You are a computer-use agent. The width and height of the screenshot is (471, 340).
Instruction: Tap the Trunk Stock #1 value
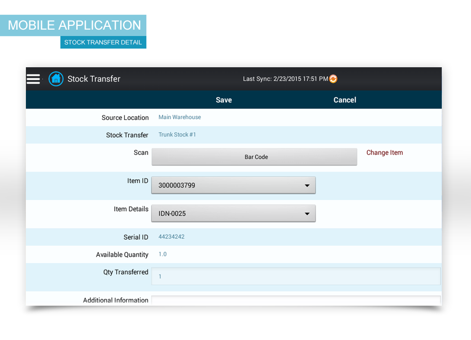pos(177,134)
